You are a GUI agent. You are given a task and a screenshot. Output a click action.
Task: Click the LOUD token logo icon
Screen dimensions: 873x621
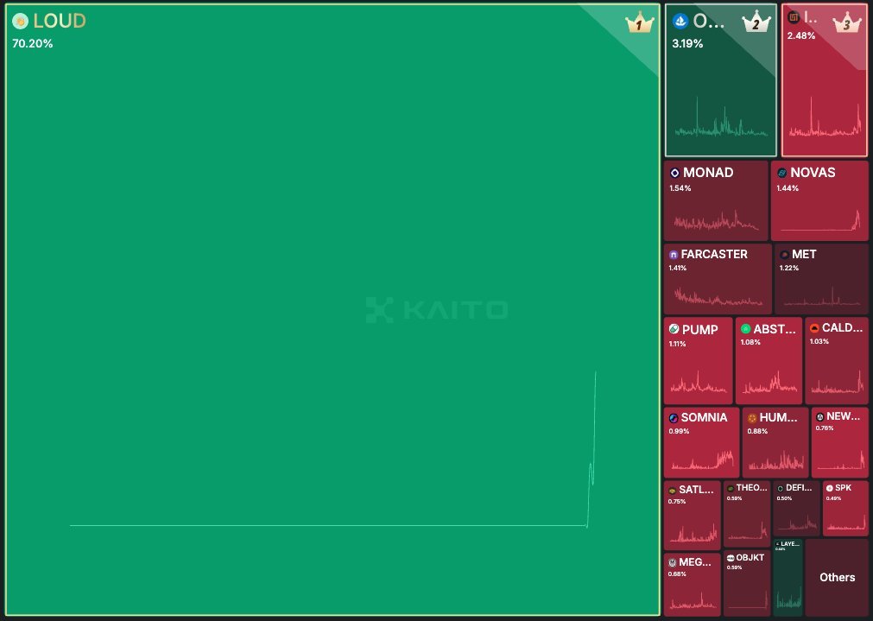(20, 22)
